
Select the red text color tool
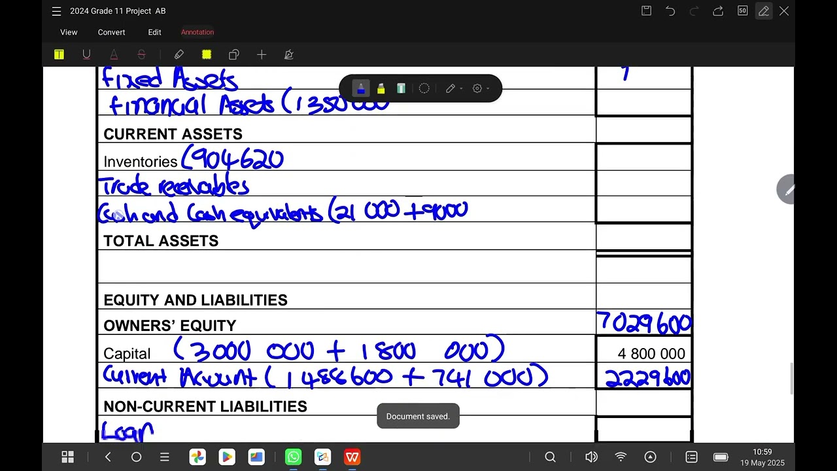tap(114, 55)
